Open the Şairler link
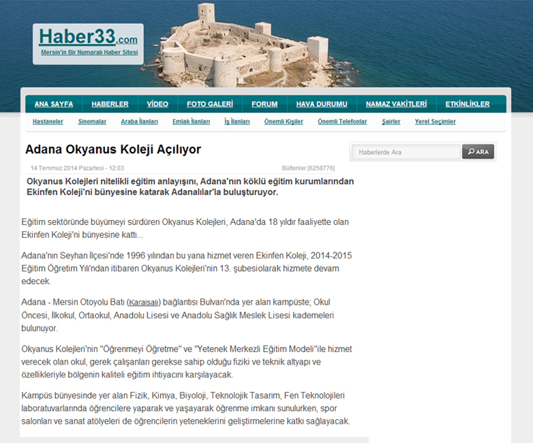 pos(391,121)
